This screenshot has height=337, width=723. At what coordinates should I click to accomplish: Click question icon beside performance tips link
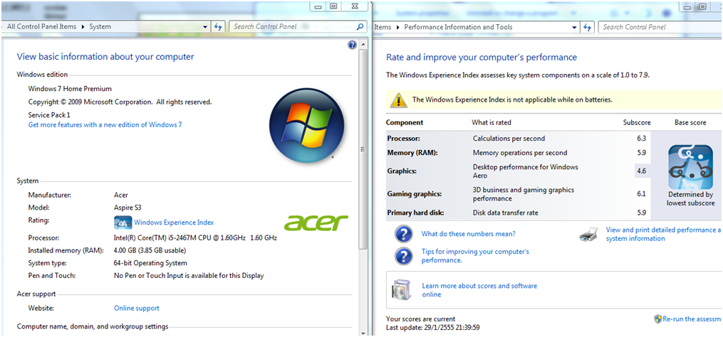[x=403, y=256]
